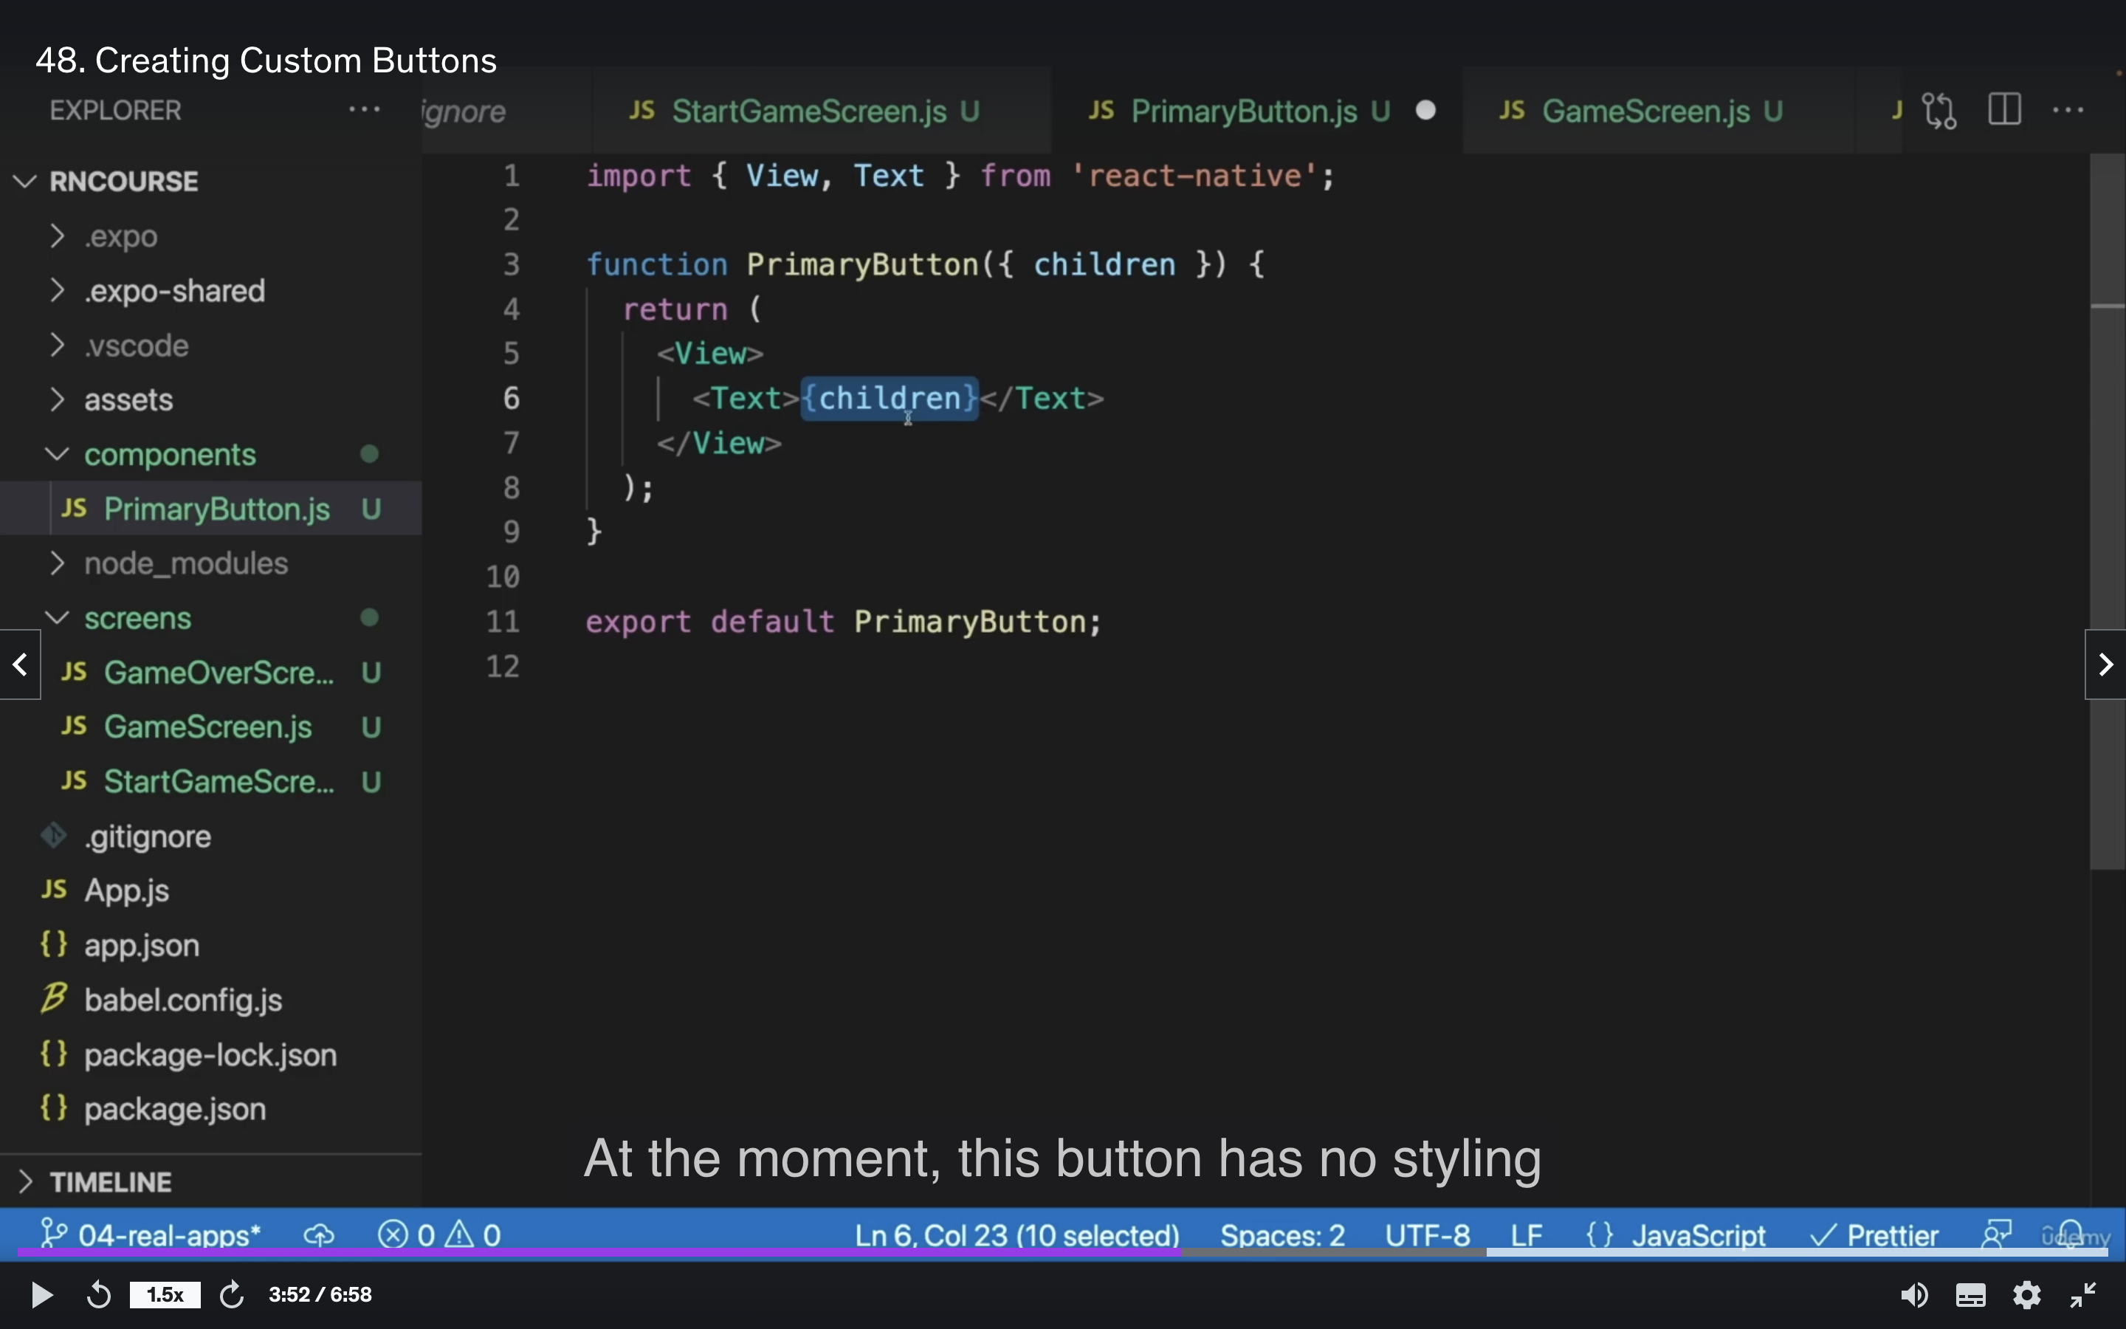Expand the node_modules folder
2126x1329 pixels.
point(185,563)
